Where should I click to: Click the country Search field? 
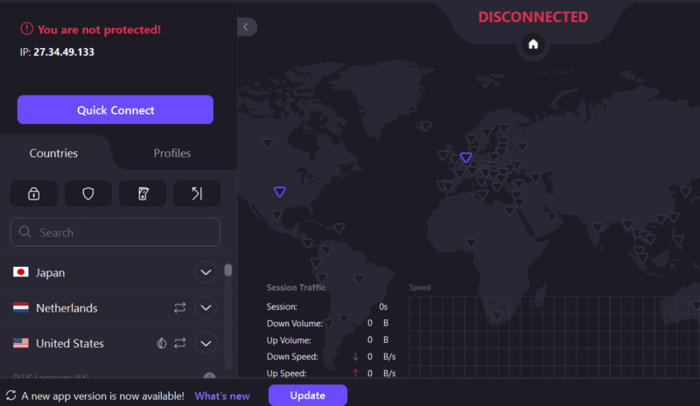point(115,233)
